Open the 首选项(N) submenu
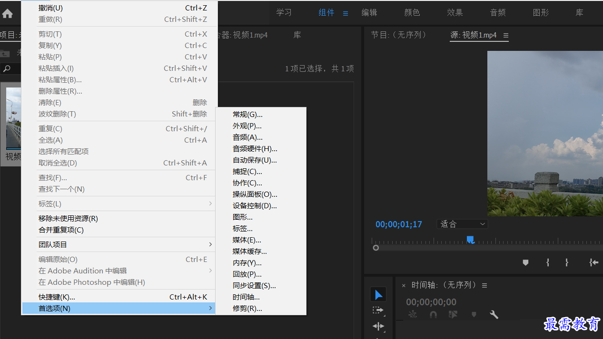This screenshot has height=339, width=603. point(119,308)
